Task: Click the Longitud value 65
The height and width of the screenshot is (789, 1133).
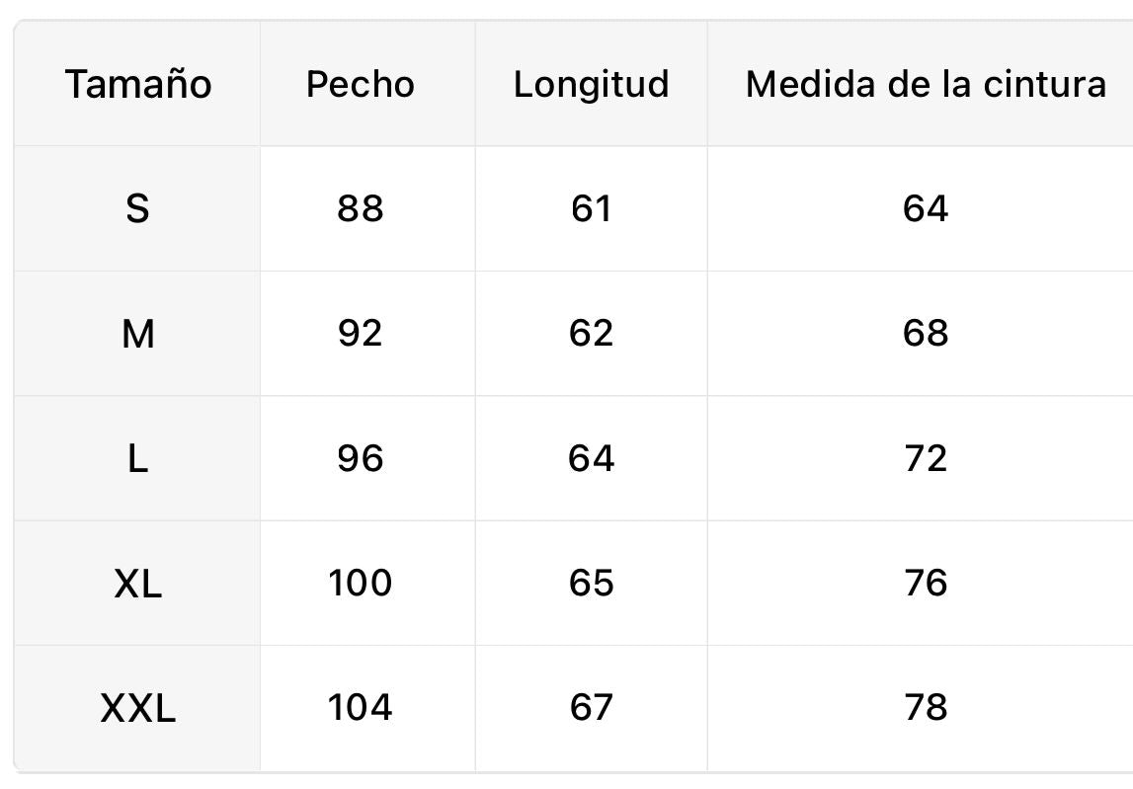Action: pos(591,583)
